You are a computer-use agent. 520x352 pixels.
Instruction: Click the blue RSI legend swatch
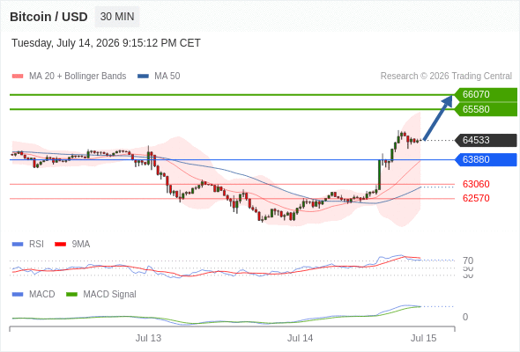tap(18, 245)
